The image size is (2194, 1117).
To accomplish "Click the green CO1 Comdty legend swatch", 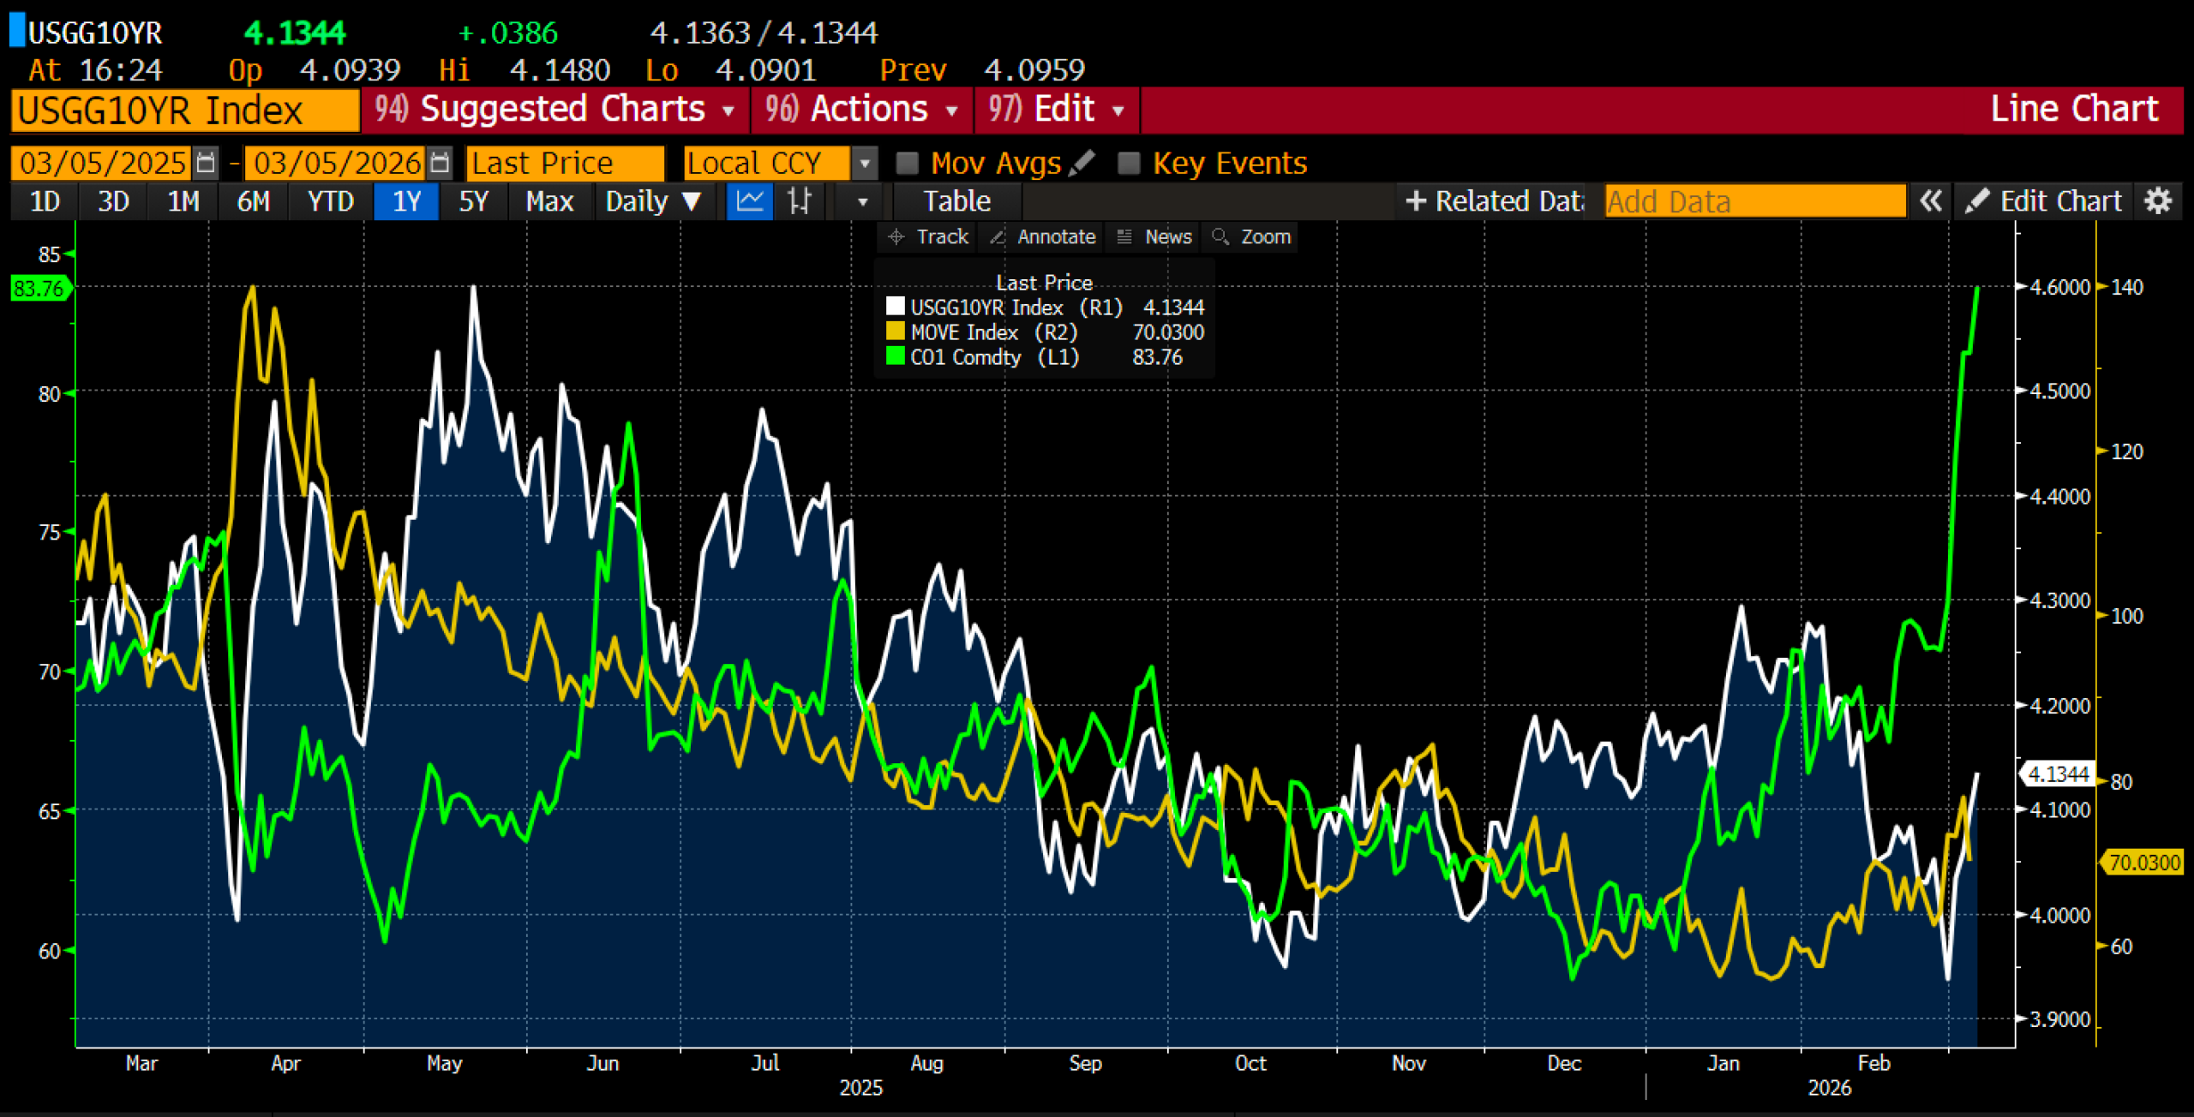I will pos(895,356).
